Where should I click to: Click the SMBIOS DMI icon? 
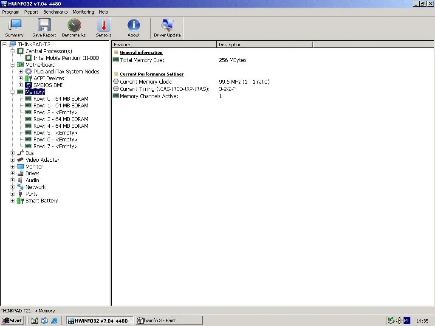coord(28,85)
